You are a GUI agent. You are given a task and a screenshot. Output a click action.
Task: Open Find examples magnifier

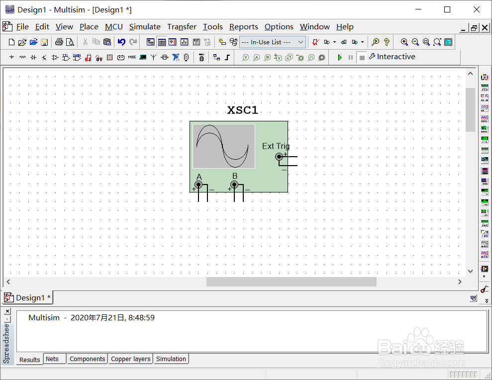[x=375, y=42]
